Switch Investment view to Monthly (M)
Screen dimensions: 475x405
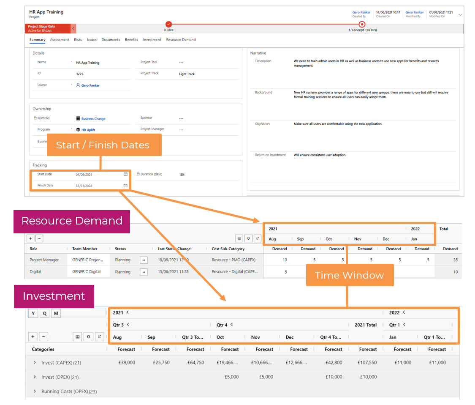(56, 313)
